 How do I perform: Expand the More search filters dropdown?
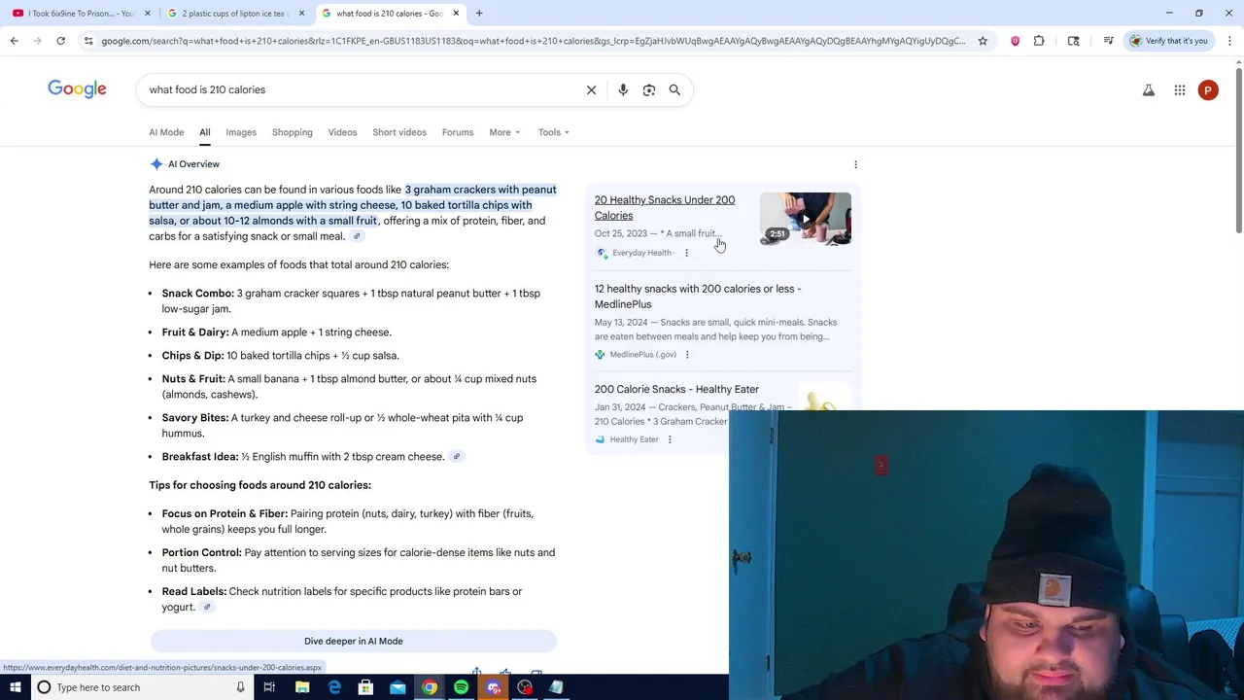(504, 132)
